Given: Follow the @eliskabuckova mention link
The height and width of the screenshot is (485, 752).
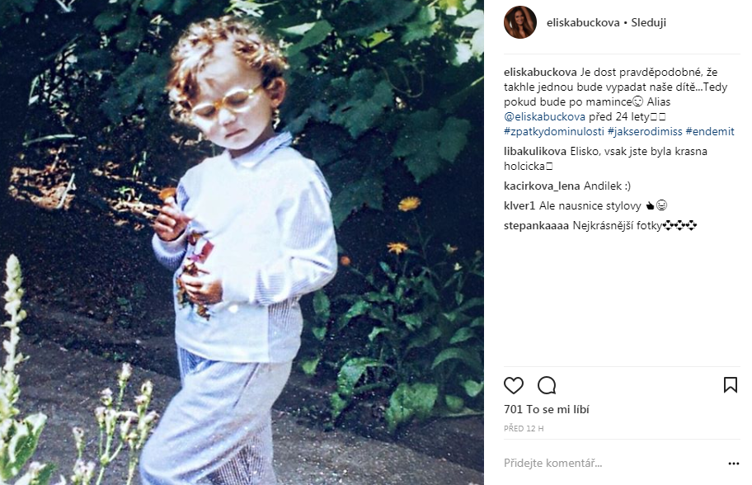Looking at the screenshot, I should [544, 116].
